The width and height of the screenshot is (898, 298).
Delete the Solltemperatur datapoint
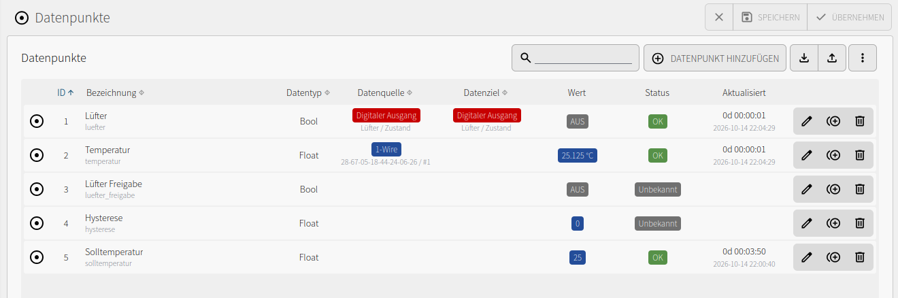(860, 257)
